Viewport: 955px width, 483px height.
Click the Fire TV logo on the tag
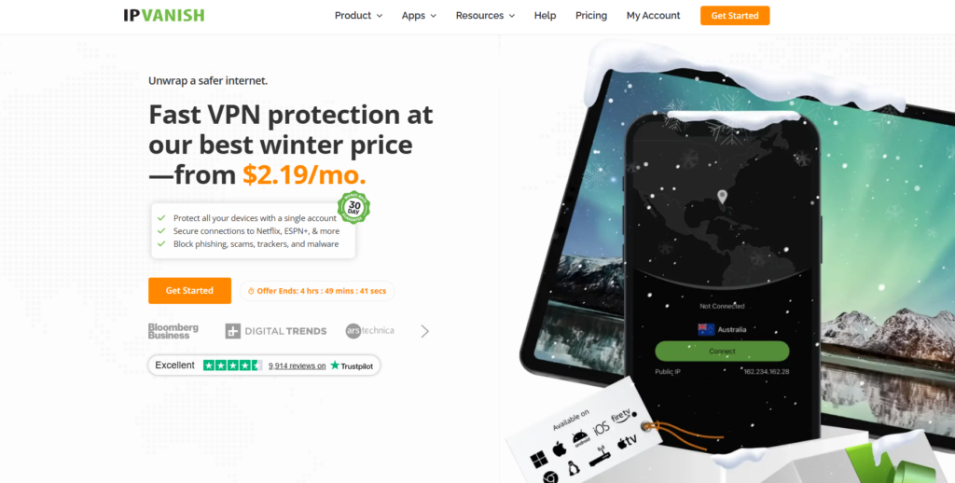621,417
